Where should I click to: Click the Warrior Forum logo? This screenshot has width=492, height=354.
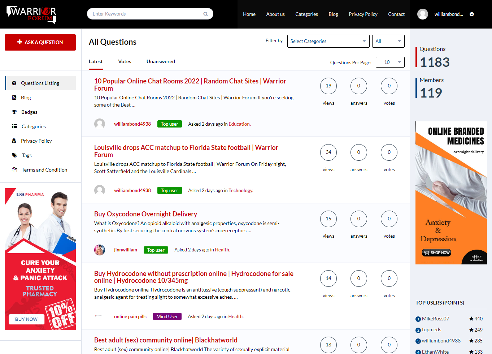tap(31, 14)
